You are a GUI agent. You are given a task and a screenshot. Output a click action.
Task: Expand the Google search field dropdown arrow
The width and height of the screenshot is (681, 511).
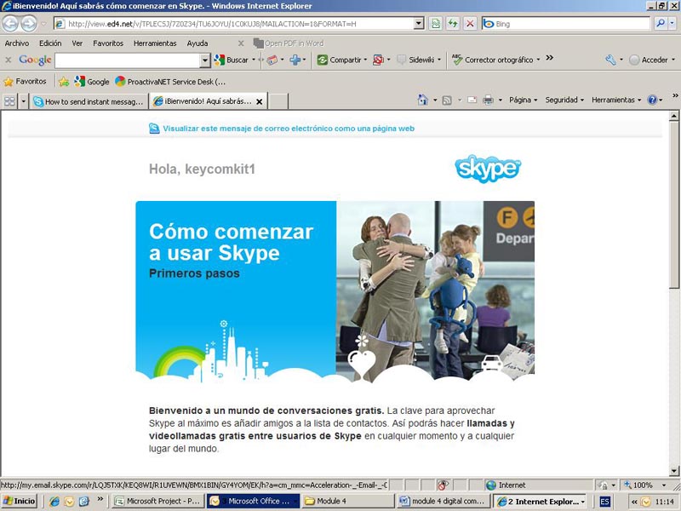[x=205, y=60]
